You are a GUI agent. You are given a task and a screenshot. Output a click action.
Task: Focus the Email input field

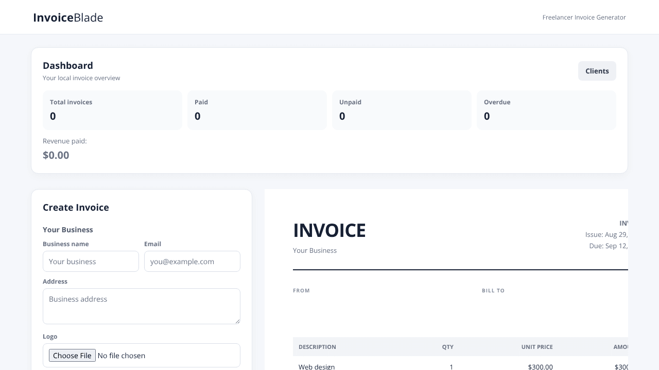point(192,261)
